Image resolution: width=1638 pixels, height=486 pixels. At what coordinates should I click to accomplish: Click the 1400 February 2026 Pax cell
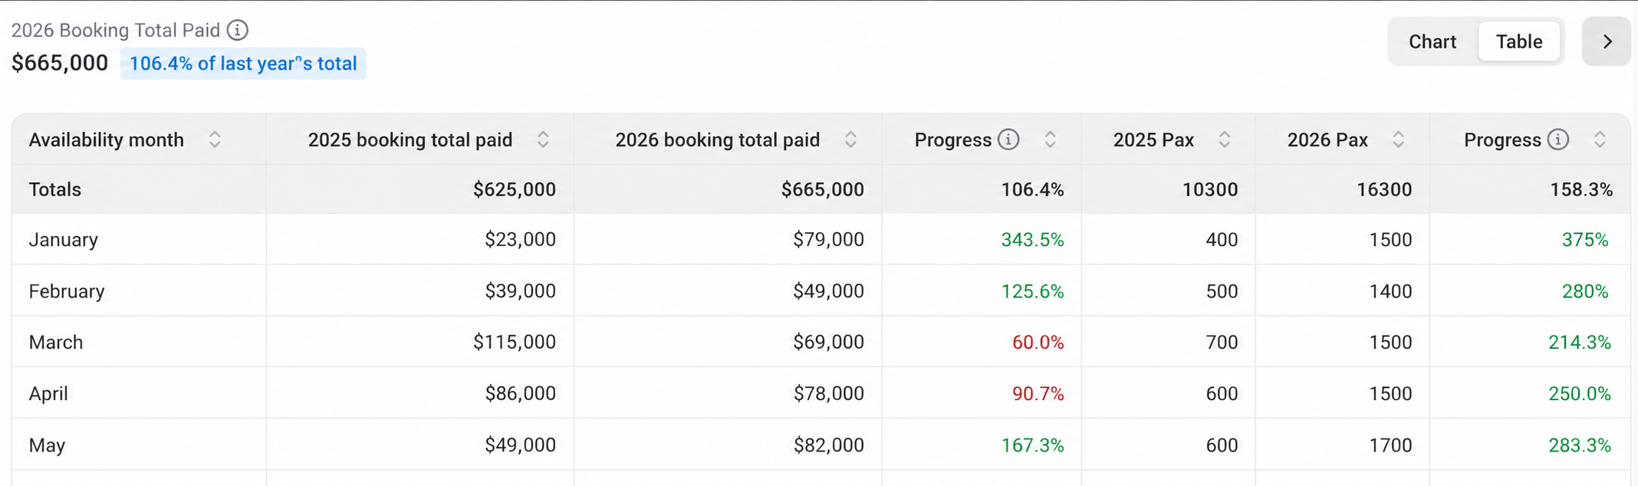[x=1390, y=291]
